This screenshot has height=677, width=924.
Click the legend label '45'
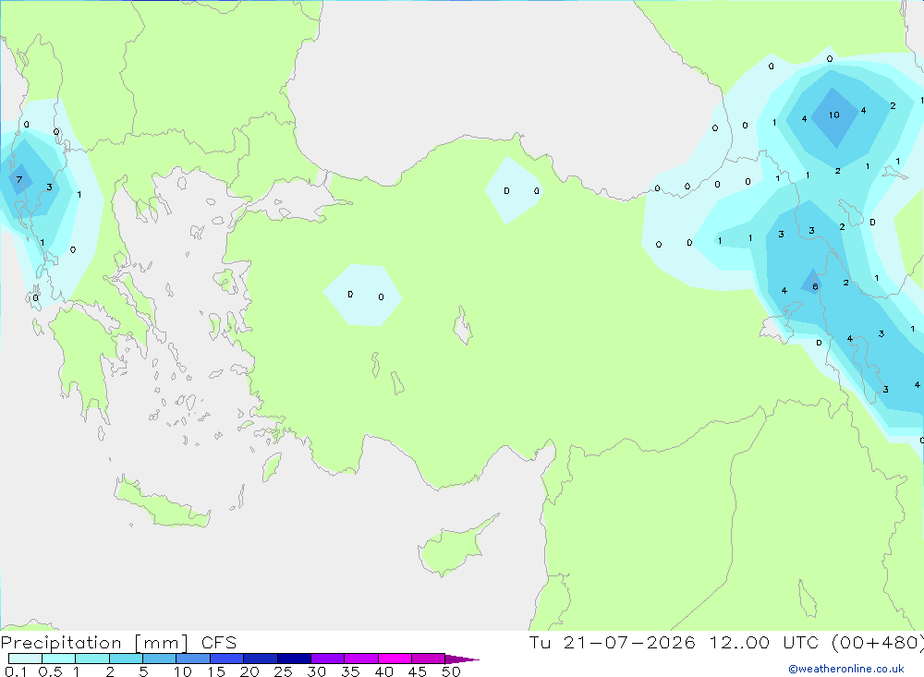click(x=418, y=671)
